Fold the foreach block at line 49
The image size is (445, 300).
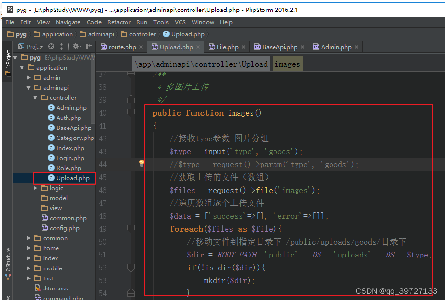pyautogui.click(x=131, y=229)
